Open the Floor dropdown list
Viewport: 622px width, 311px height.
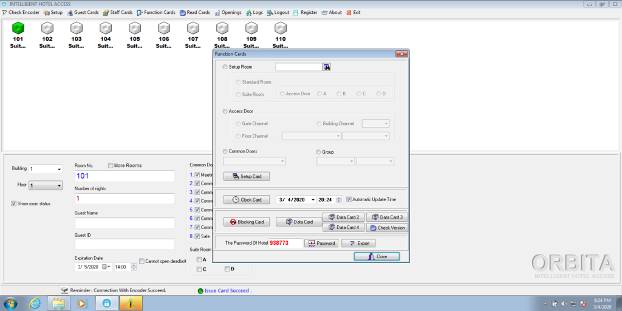point(58,185)
